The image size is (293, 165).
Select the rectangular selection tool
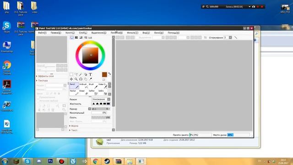71,74
